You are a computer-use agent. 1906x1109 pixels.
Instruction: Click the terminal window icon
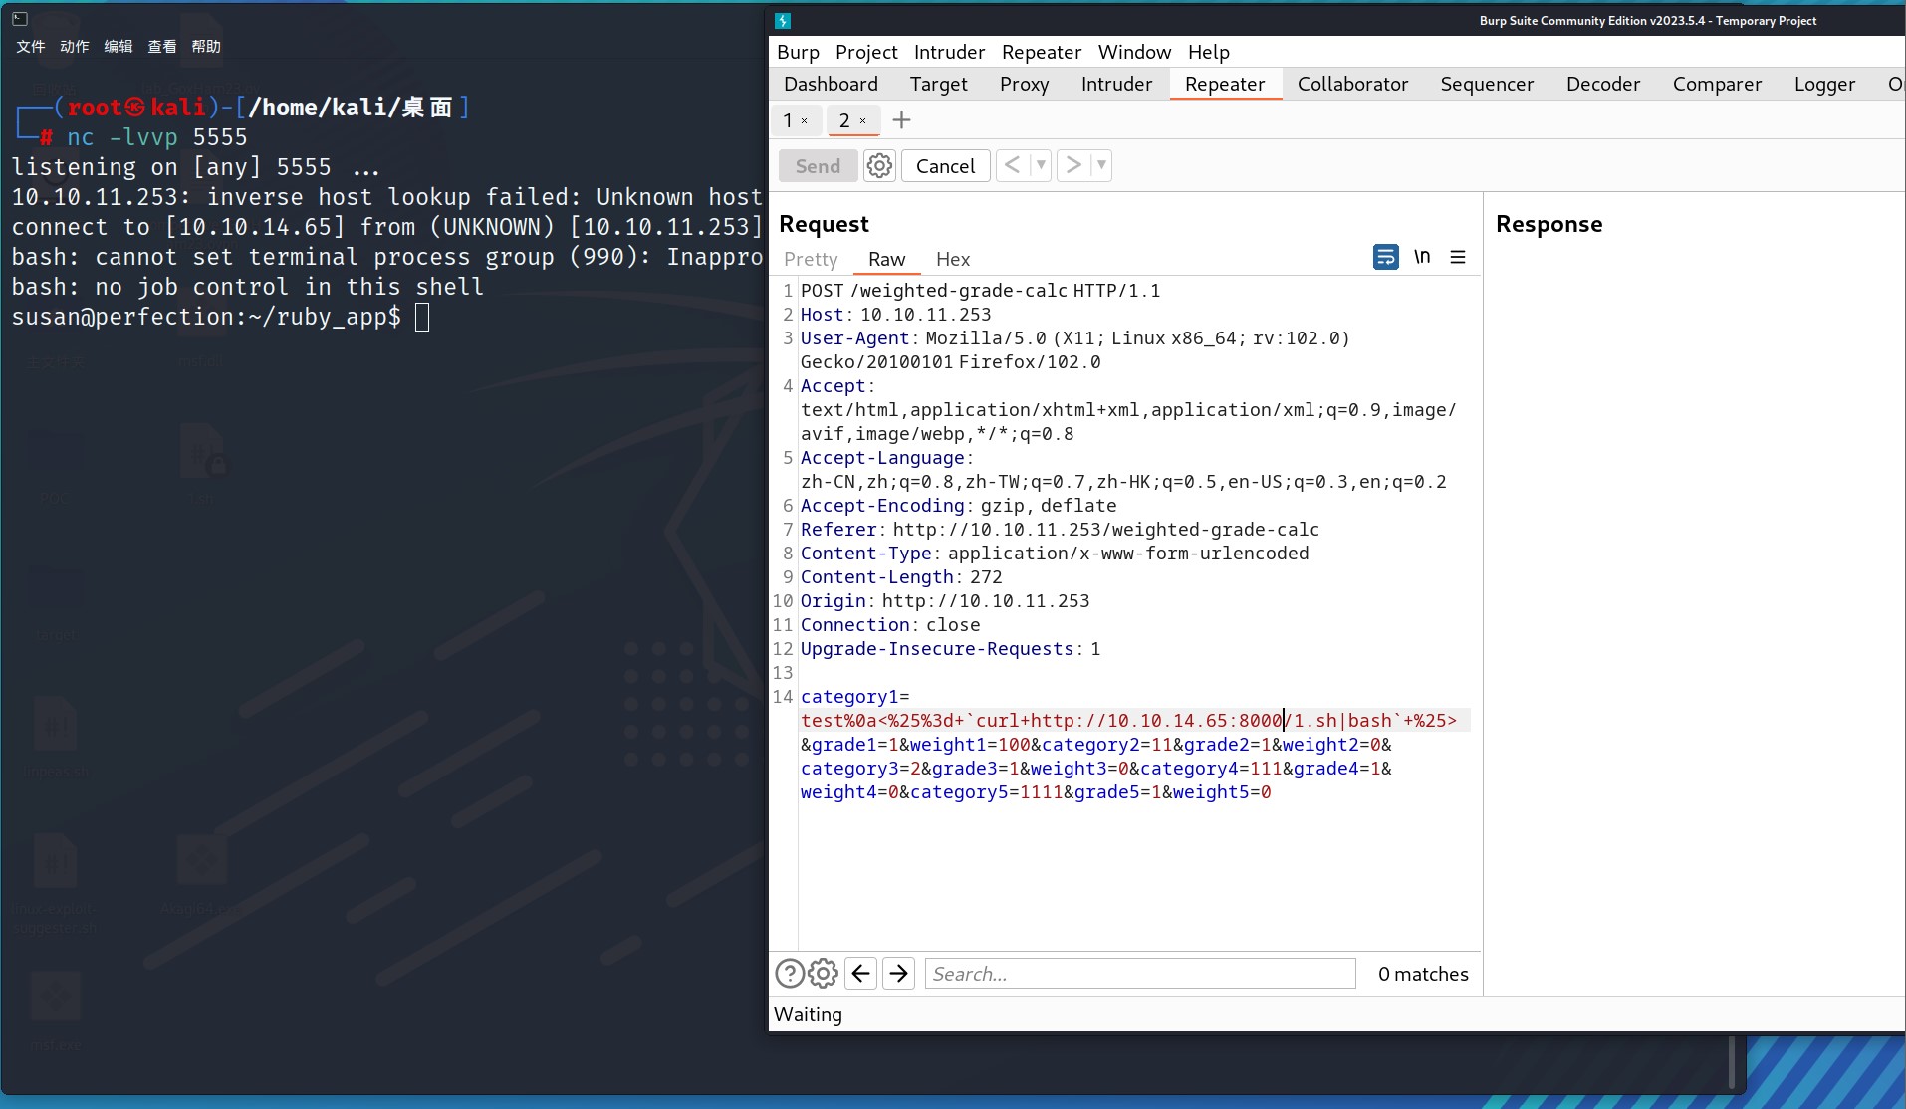(x=20, y=18)
